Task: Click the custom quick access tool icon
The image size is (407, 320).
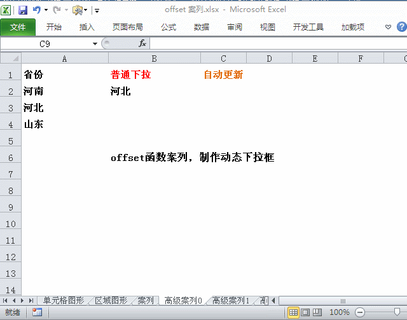Action: tap(78, 10)
